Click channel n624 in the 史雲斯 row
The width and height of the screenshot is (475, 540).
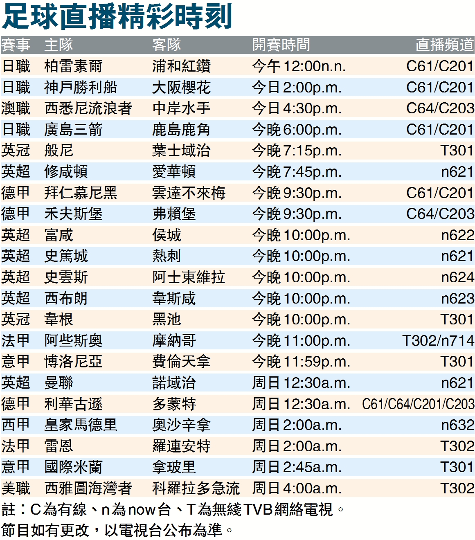coord(457,277)
